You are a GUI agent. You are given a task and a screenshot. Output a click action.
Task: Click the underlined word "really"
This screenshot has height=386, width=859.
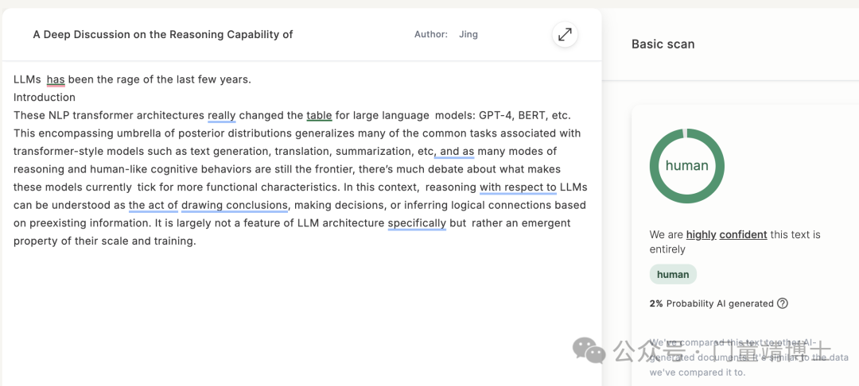pos(222,116)
